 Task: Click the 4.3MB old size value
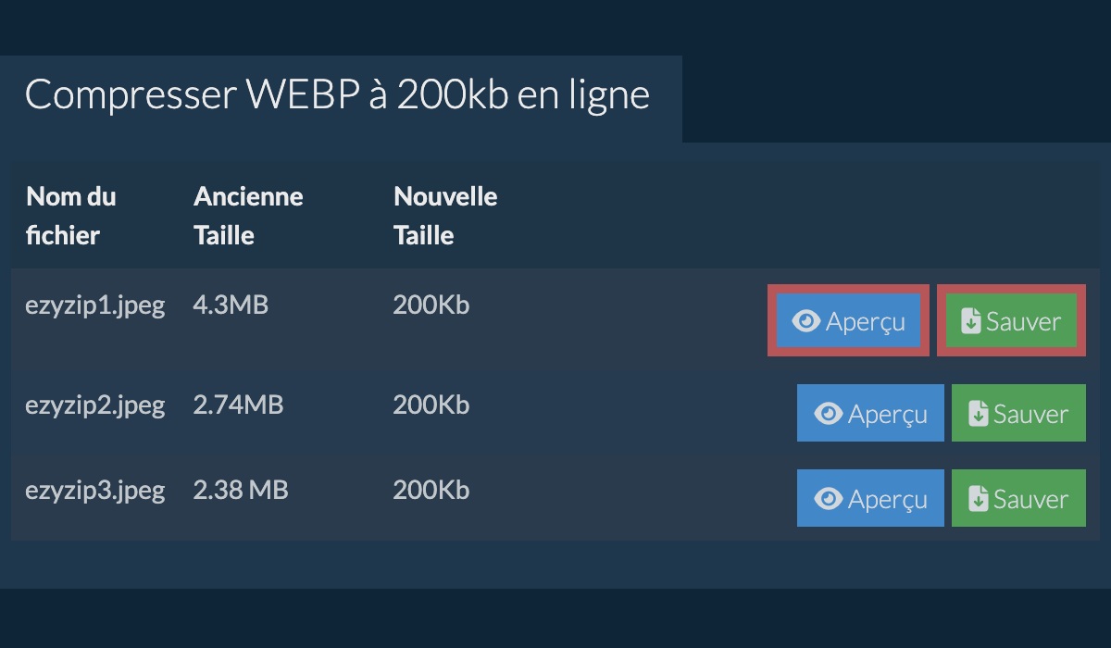[x=231, y=305]
